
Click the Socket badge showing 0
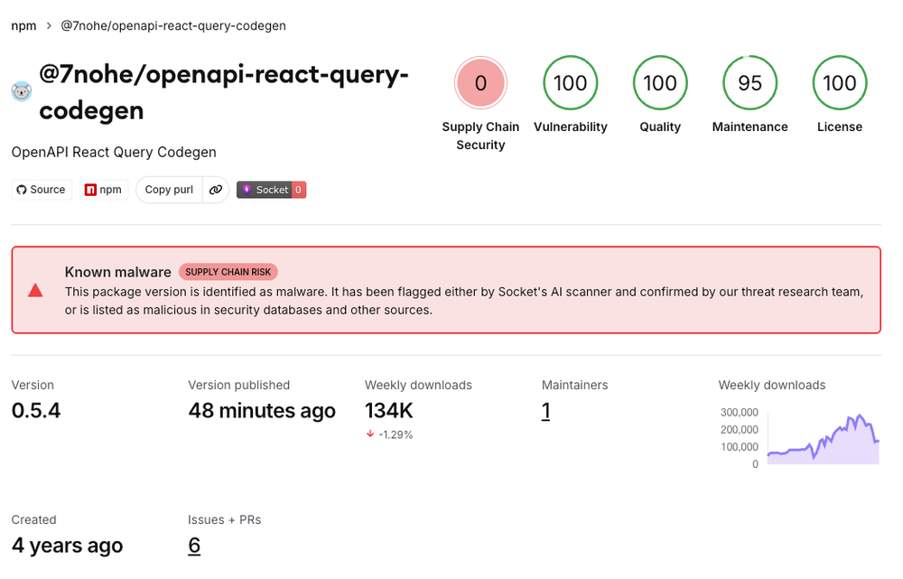(x=271, y=190)
